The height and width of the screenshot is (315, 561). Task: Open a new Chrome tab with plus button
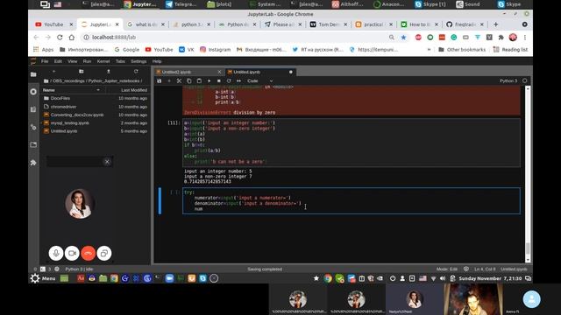click(495, 24)
